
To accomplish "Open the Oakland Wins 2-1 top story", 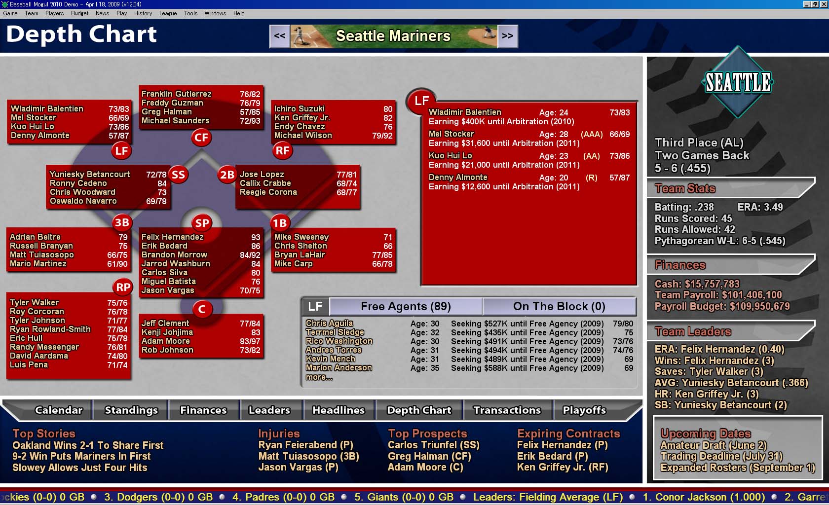I will [x=88, y=445].
